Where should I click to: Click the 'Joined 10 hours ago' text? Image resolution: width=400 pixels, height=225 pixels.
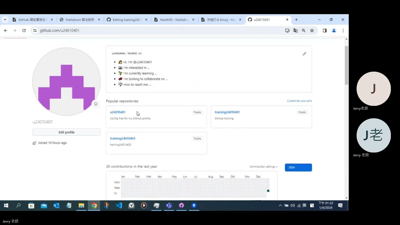click(x=52, y=143)
